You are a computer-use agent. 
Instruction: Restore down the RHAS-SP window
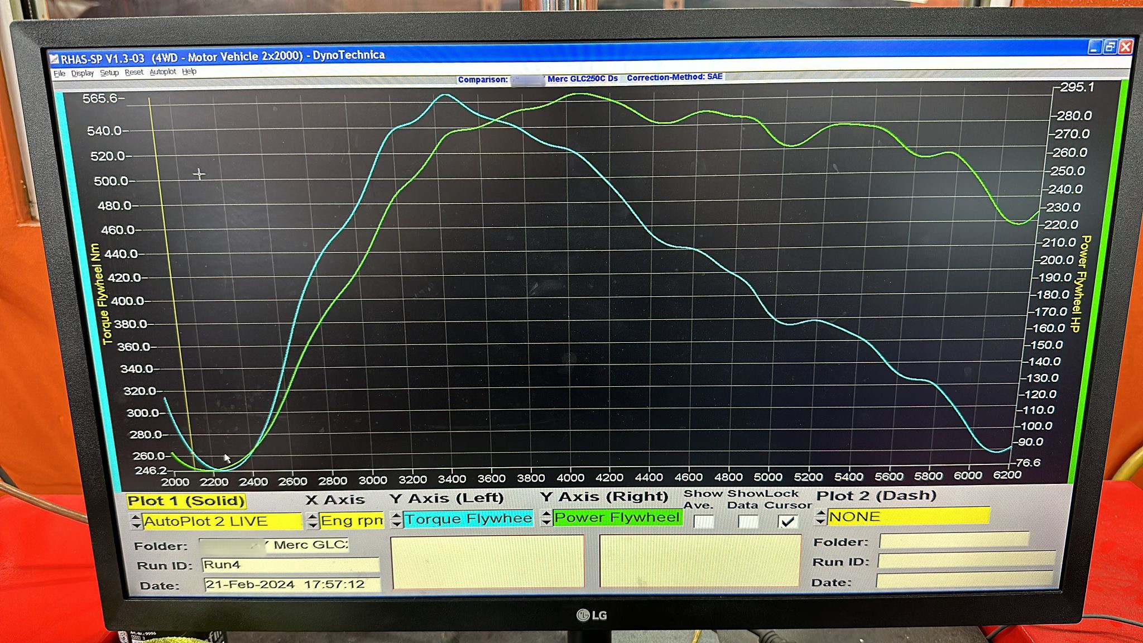pos(1110,47)
